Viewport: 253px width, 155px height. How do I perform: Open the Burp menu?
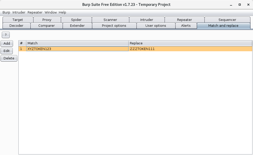tap(6, 12)
